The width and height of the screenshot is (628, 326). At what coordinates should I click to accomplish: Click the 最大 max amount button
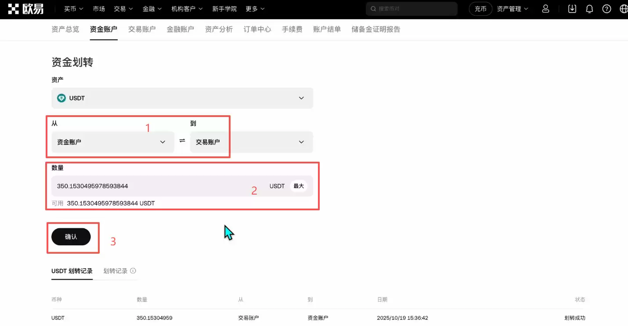(298, 186)
